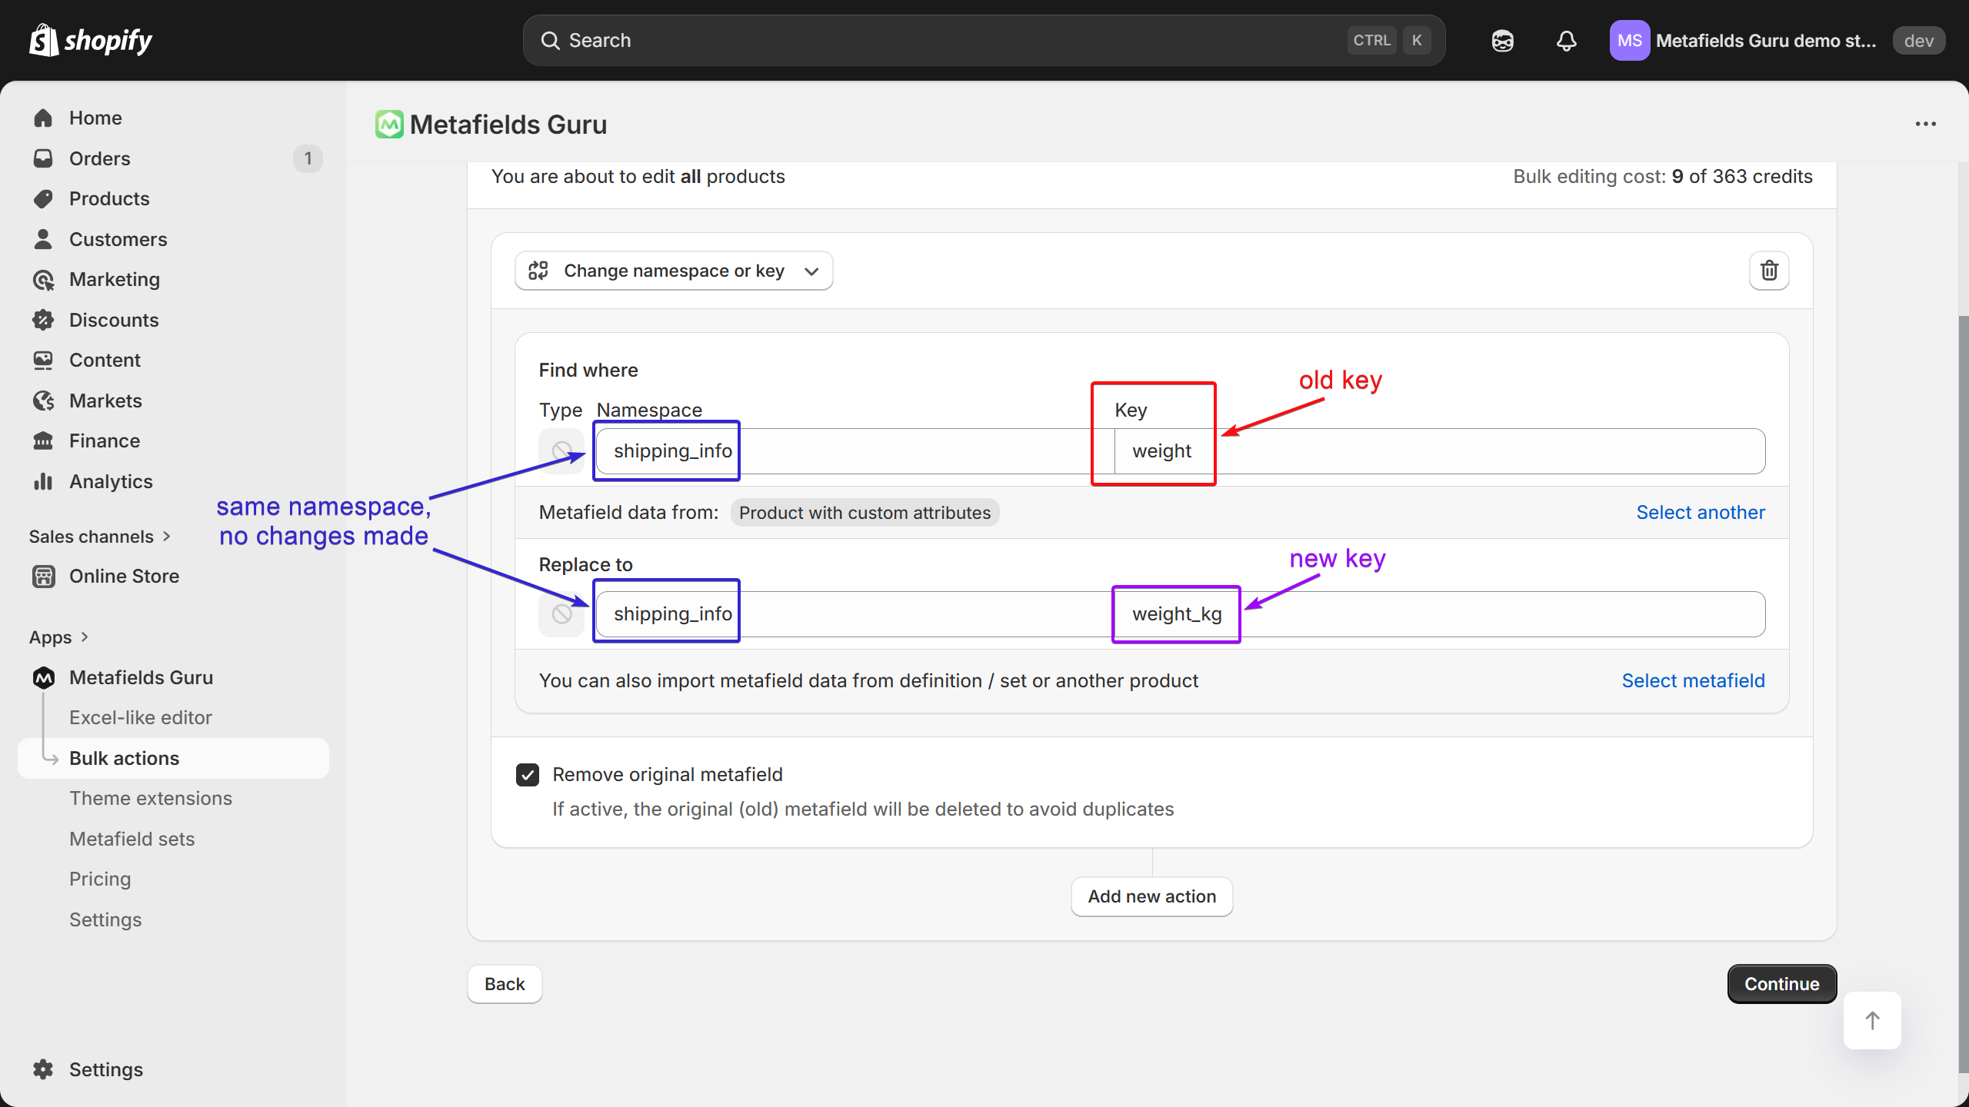This screenshot has height=1107, width=1969.
Task: Click the scroll-to-top arrow button
Action: pos(1872,1020)
